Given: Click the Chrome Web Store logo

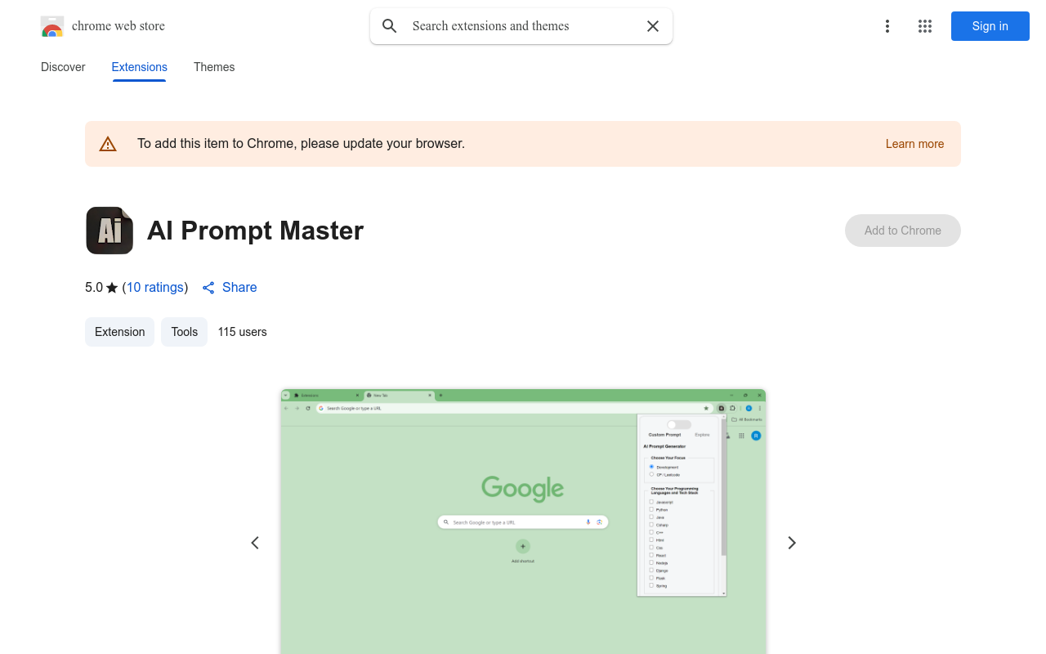Looking at the screenshot, I should 52,26.
